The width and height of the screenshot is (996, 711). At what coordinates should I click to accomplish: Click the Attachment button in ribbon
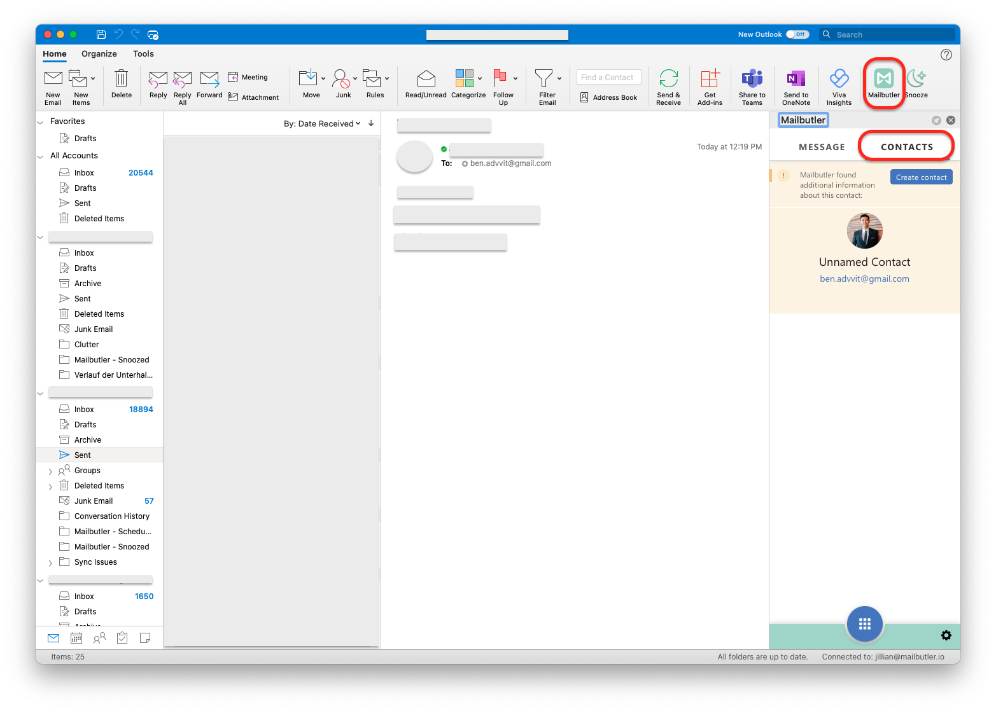pos(253,97)
